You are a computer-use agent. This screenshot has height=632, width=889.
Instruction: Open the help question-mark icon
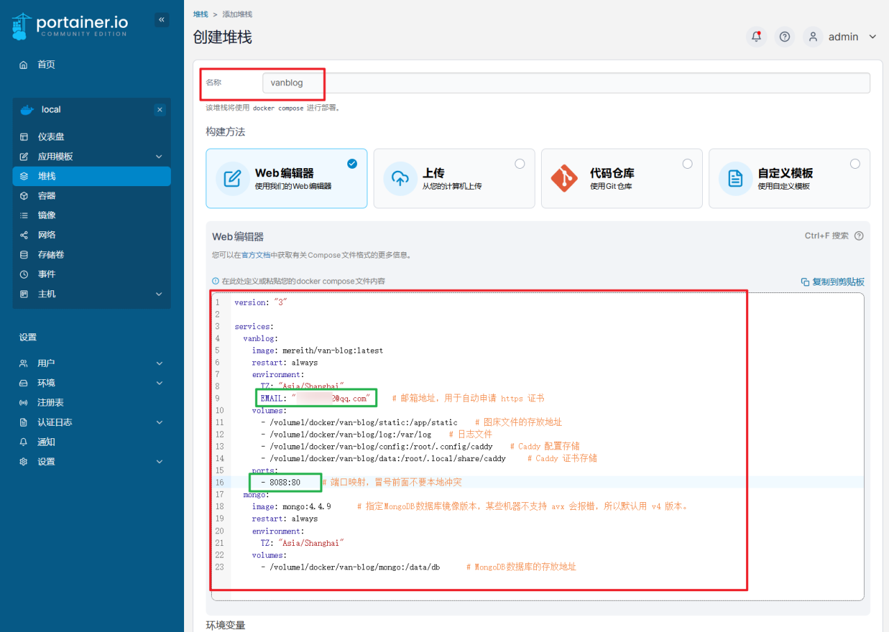click(784, 37)
